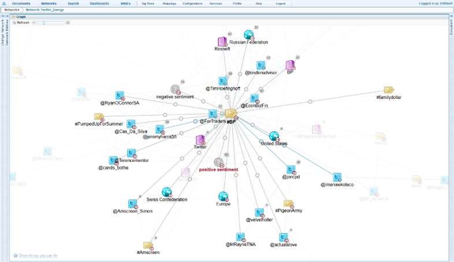Viewport: 454px width, 262px height.
Task: Open the InfoEx menu
Action: tap(126, 3)
